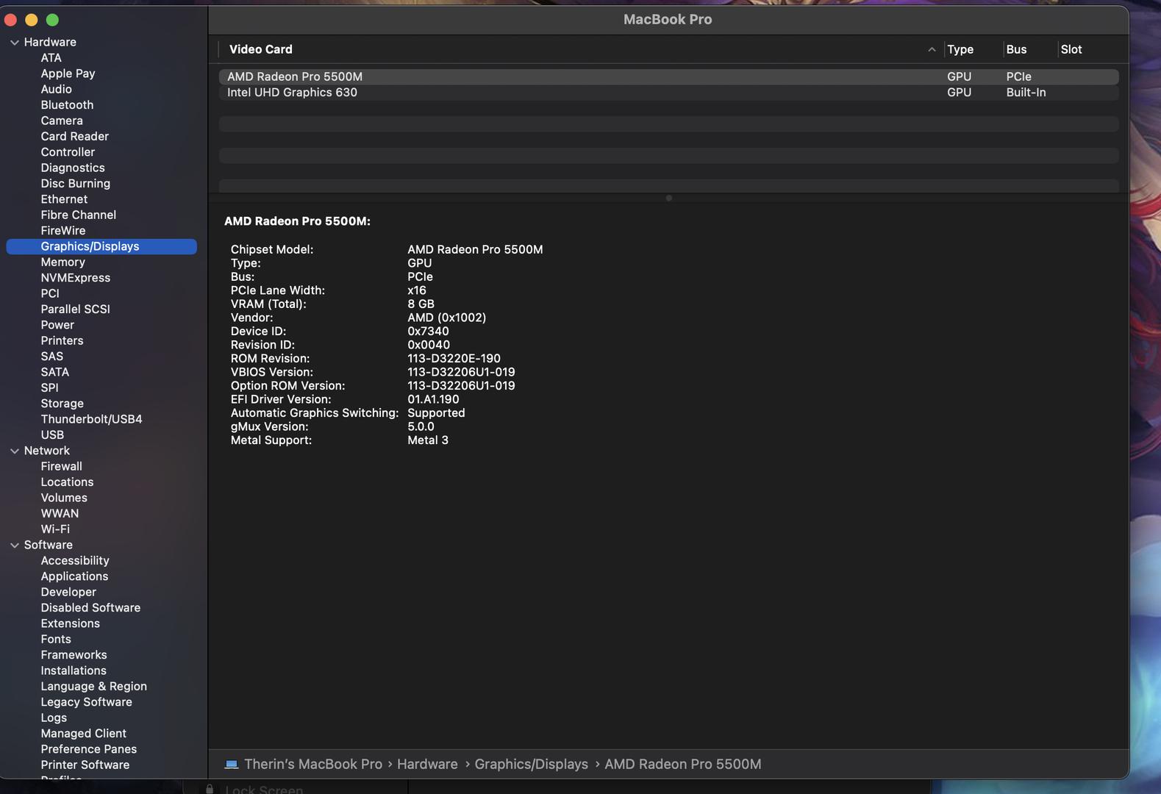This screenshot has height=794, width=1161.
Task: Click the pane splitter dot handle
Action: [x=668, y=198]
